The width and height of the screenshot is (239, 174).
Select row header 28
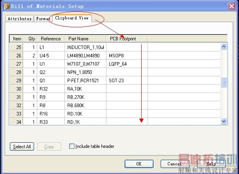16,72
